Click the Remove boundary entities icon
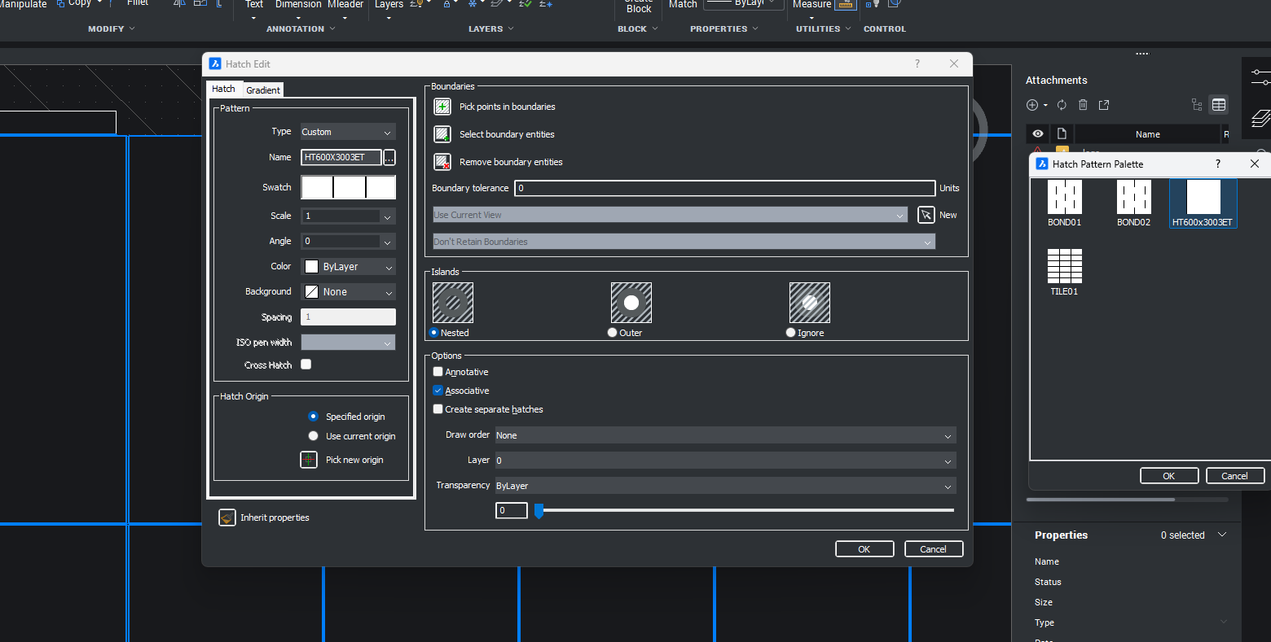 click(442, 162)
